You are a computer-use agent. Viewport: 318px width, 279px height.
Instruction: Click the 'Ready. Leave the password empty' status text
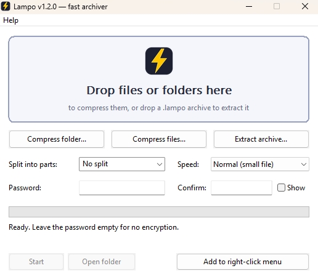(94, 227)
